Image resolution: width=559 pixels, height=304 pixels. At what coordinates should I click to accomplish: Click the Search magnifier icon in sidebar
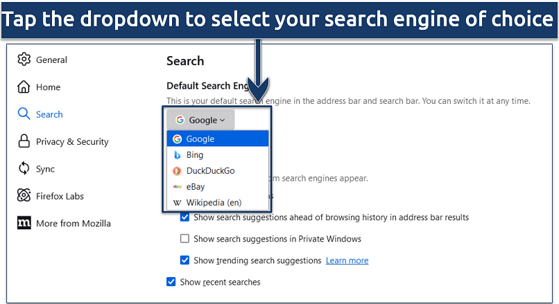point(24,114)
